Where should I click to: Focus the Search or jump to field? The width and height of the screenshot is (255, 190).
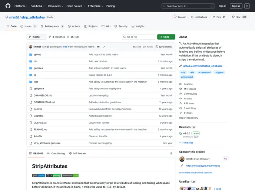188,6
